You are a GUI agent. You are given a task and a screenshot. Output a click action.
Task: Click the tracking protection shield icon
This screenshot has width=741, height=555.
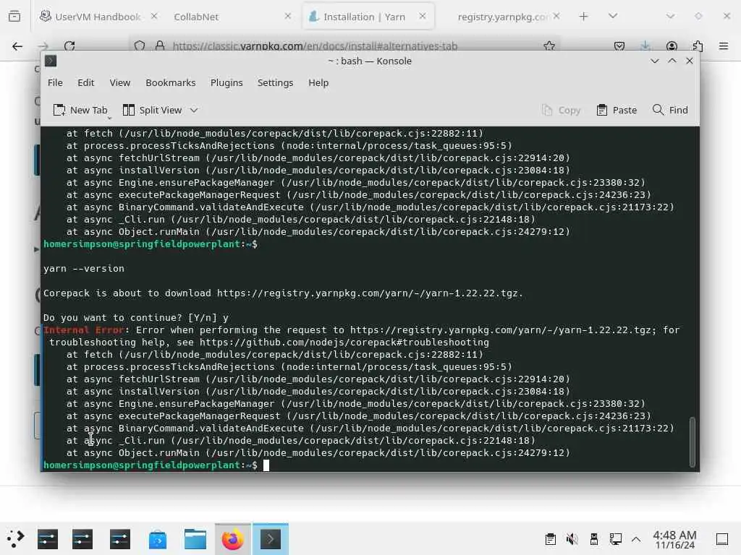(x=140, y=46)
